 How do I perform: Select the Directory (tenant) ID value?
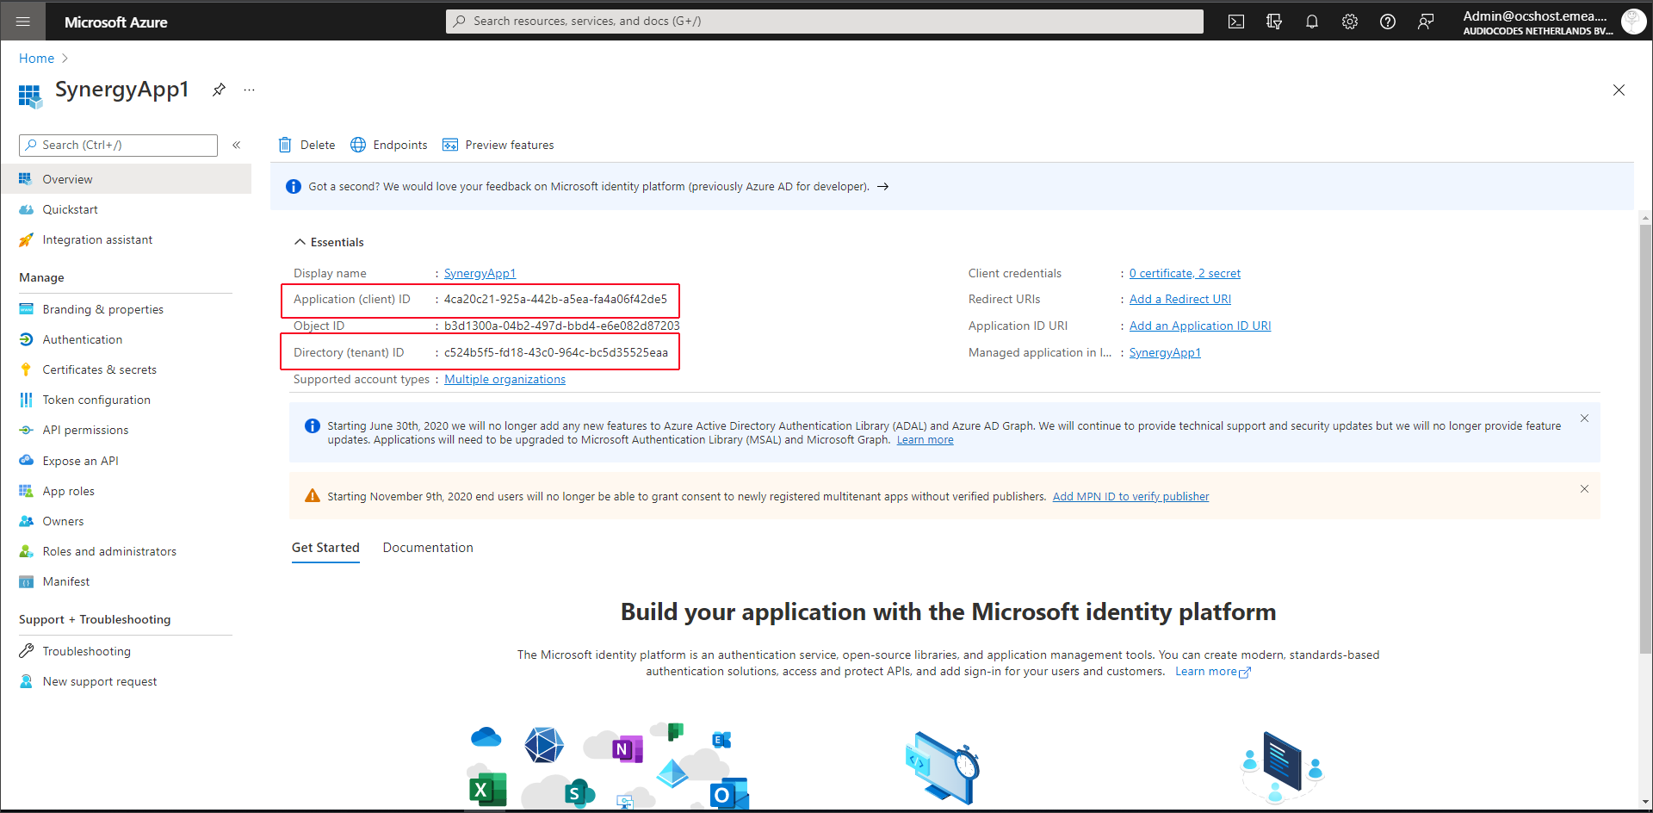coord(556,352)
